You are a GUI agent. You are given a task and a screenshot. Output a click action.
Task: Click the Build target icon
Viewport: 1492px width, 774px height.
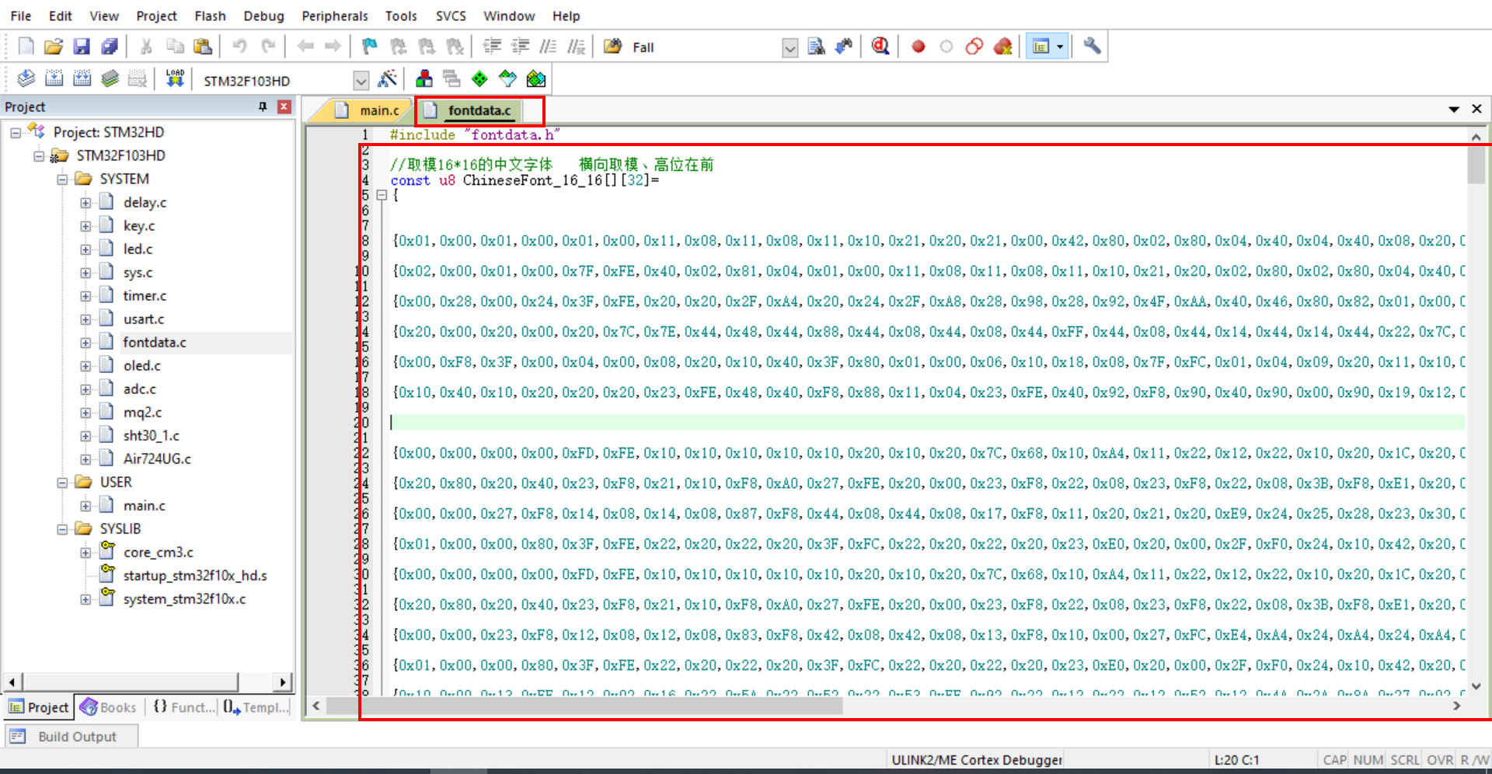[54, 78]
